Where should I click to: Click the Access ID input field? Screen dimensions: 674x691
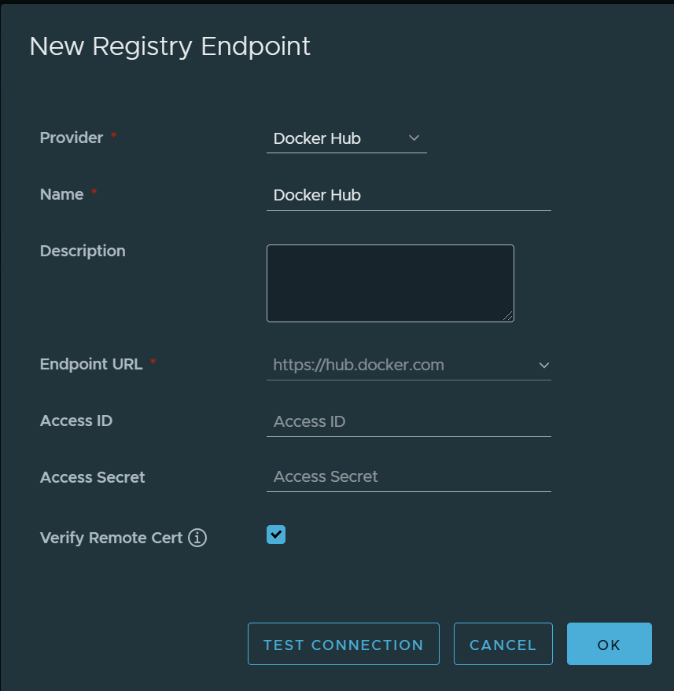[408, 421]
